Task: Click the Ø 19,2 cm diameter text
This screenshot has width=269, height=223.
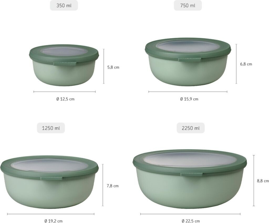Action: (53, 221)
